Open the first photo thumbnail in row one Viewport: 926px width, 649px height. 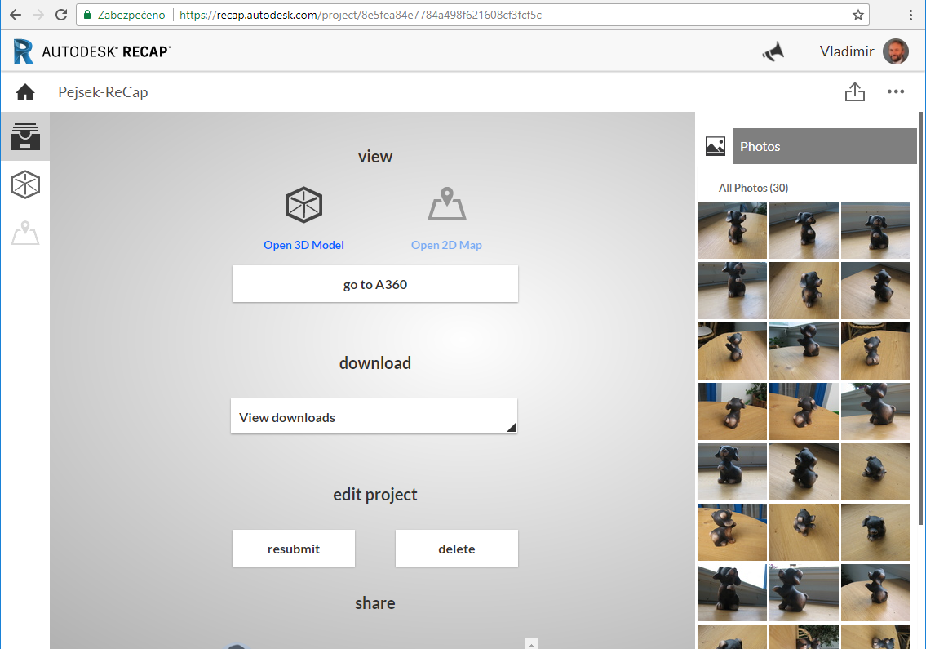click(x=732, y=230)
